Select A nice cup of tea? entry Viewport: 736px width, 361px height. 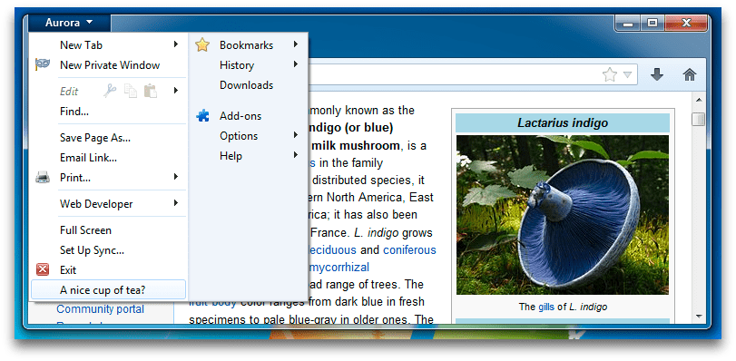[108, 289]
